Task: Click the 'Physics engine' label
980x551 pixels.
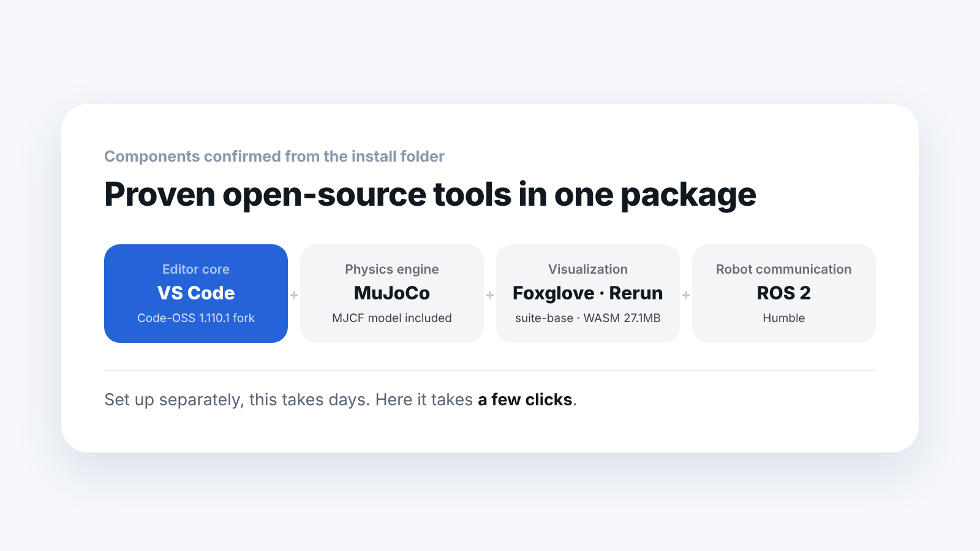Action: (392, 269)
